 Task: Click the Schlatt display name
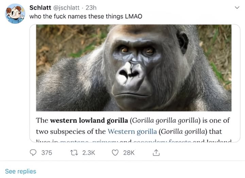[40, 7]
